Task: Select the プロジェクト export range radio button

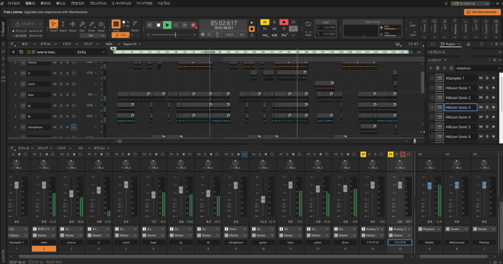Action: coord(13,31)
